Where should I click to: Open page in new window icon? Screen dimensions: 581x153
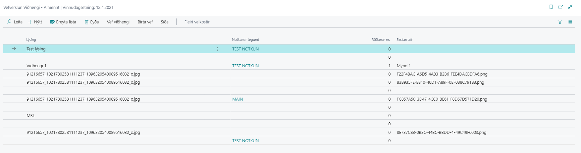click(x=560, y=7)
